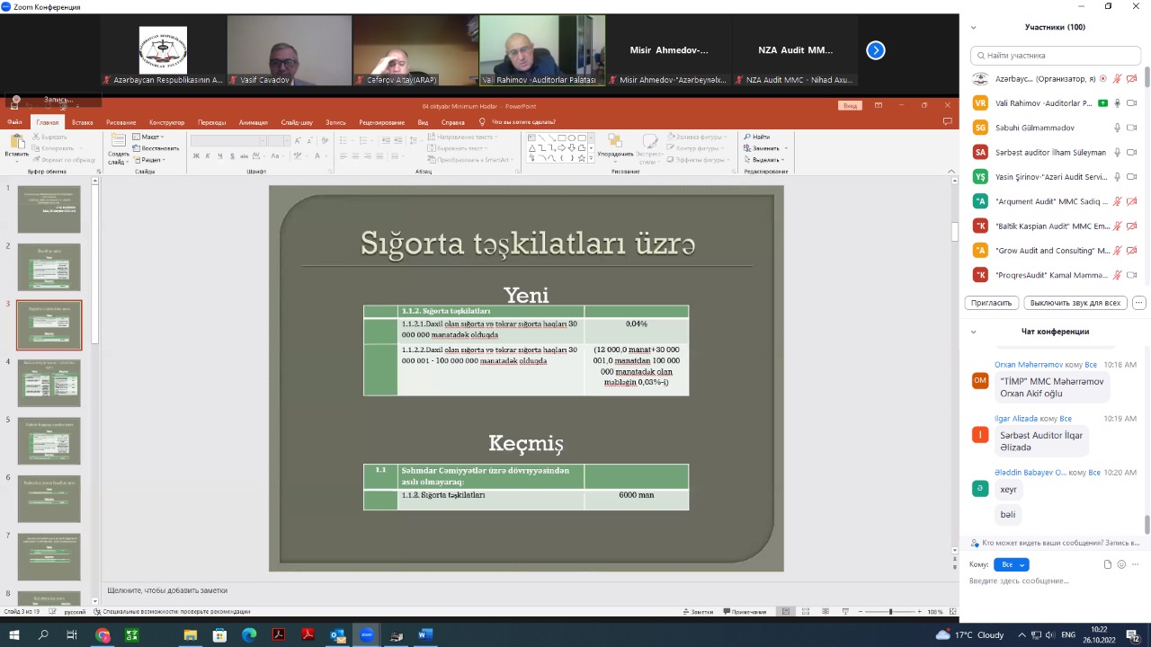This screenshot has height=647, width=1151.
Task: Open Excel from the Windows taskbar
Action: coord(132,635)
